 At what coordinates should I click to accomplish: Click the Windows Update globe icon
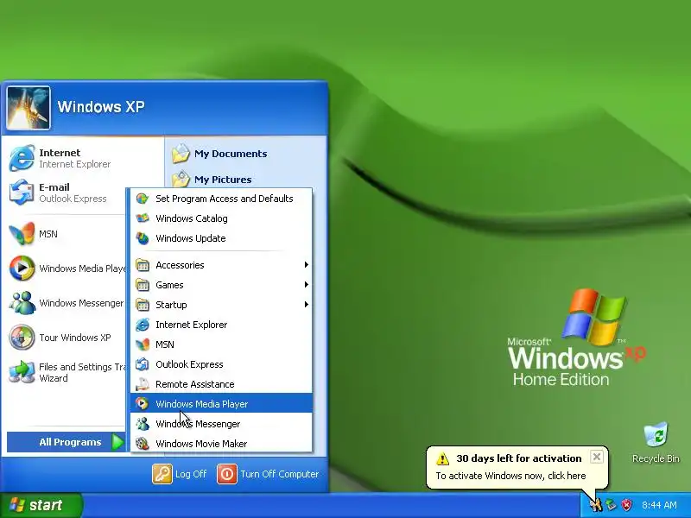[142, 238]
